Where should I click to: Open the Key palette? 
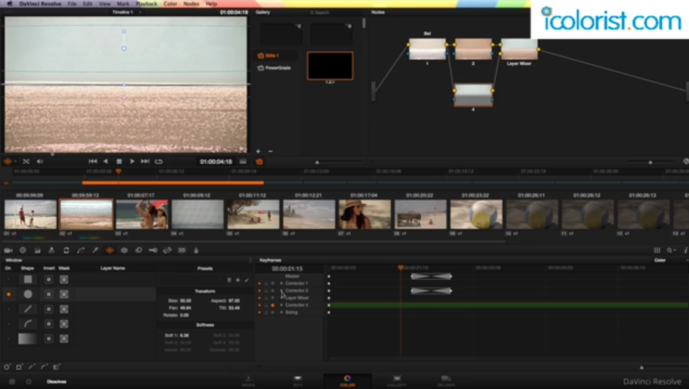(x=153, y=250)
